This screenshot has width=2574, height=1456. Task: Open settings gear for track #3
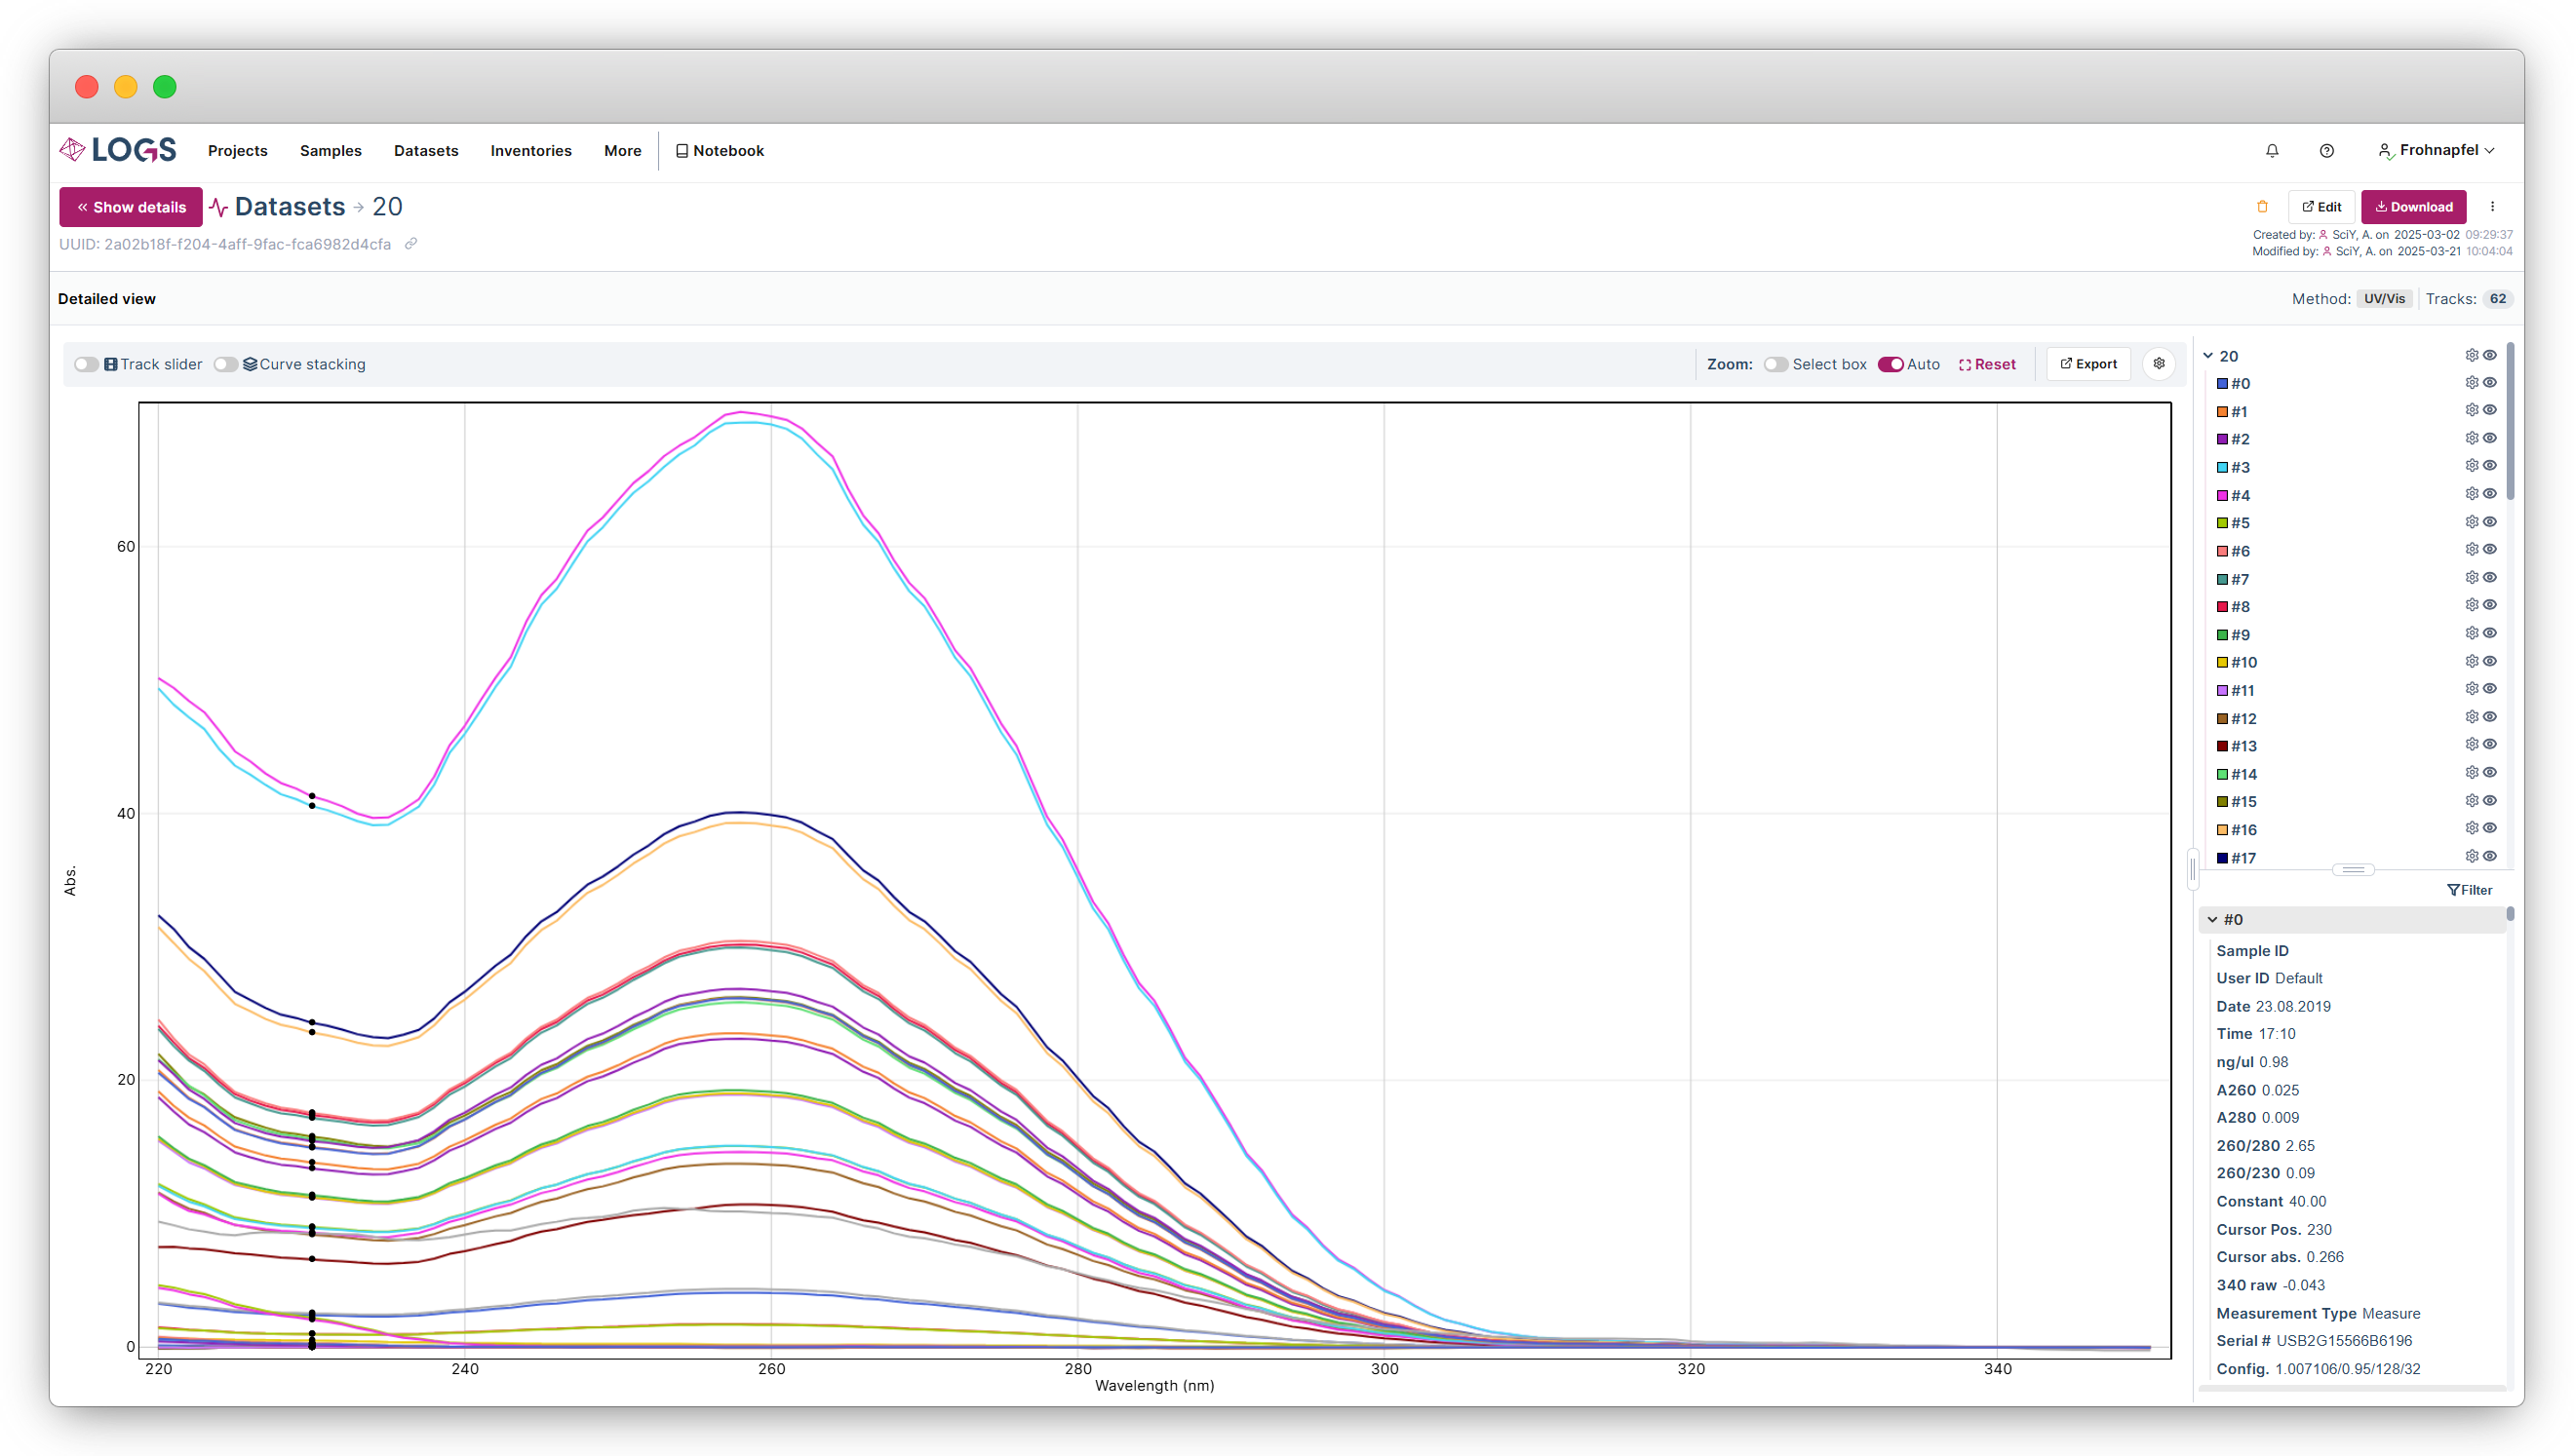click(x=2471, y=466)
